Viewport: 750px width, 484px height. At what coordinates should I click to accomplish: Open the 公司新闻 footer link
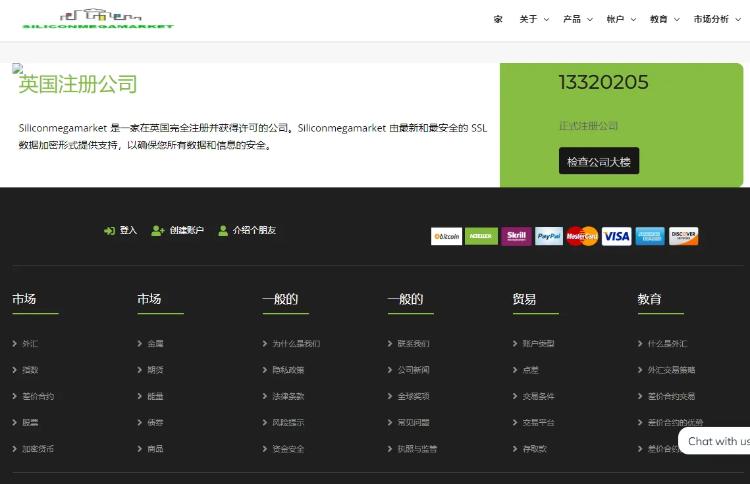tap(414, 370)
